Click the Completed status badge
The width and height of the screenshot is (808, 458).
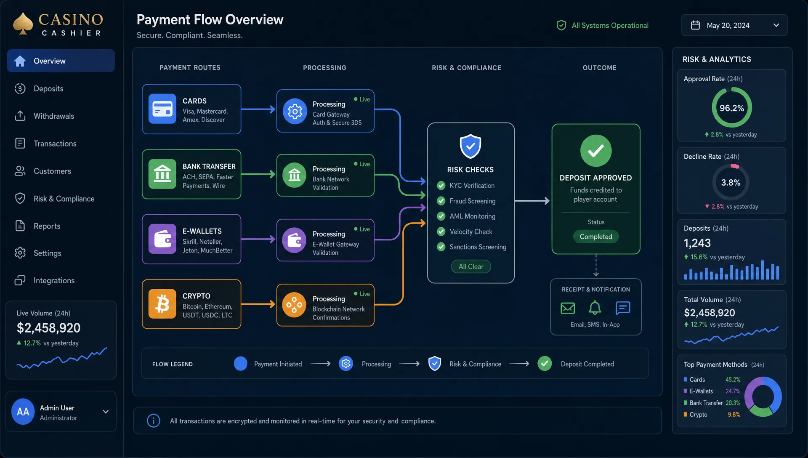point(596,237)
